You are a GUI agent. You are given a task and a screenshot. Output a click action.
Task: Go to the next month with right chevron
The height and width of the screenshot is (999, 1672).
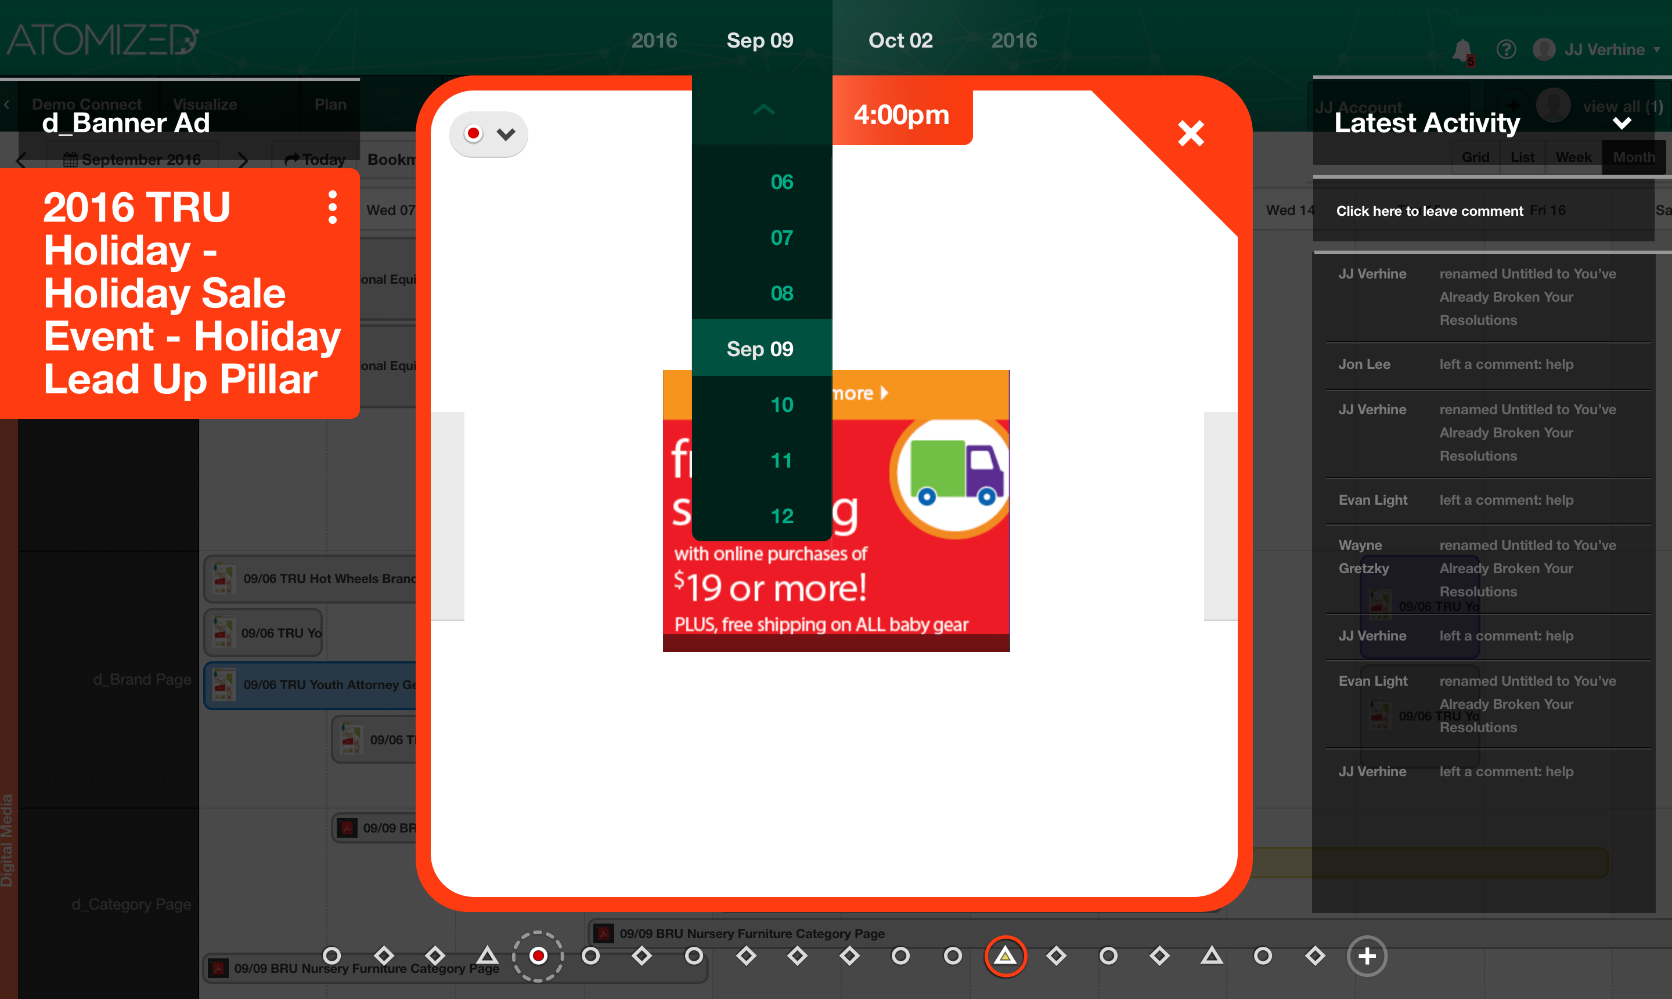point(243,160)
